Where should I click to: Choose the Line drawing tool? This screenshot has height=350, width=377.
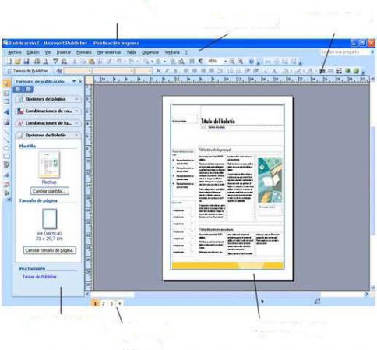(x=6, y=132)
